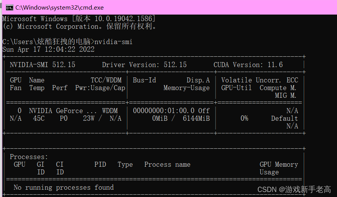
Task: Click the Pwr:Usage/Cap header
Action: [x=100, y=88]
